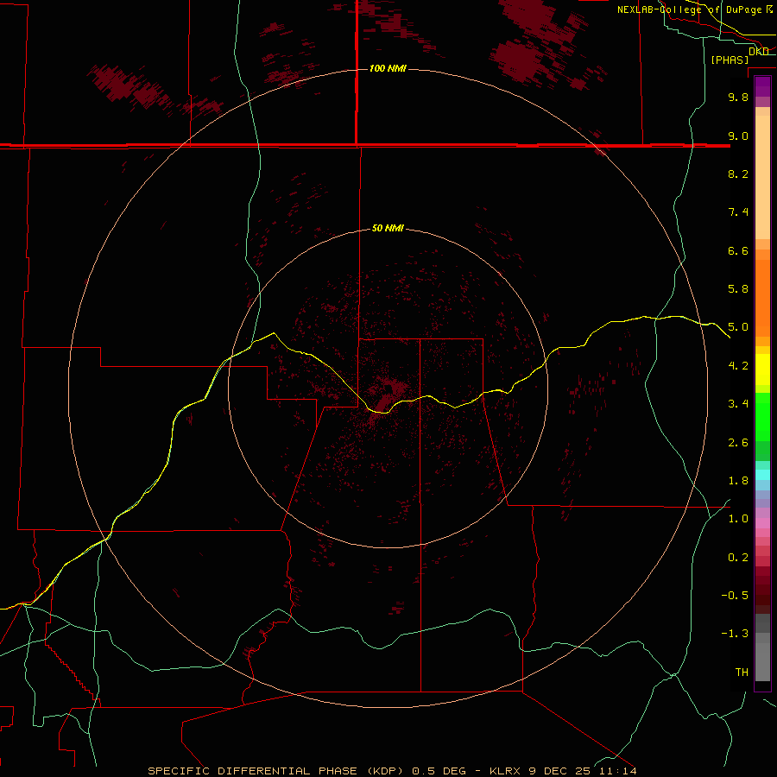Click the 50 NMI range ring label
The image size is (777, 777).
(388, 228)
